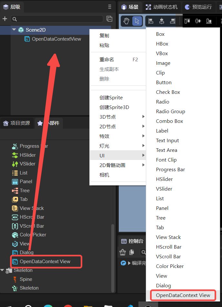Switch to the 动画状态机 tab
The height and width of the screenshot is (307, 222).
[x=162, y=7]
